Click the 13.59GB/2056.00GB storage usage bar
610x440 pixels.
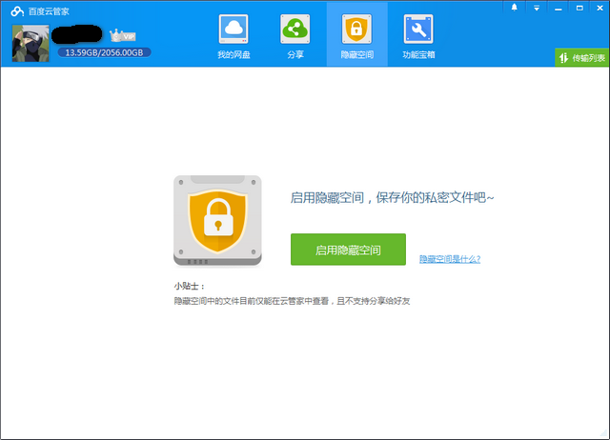(x=104, y=52)
